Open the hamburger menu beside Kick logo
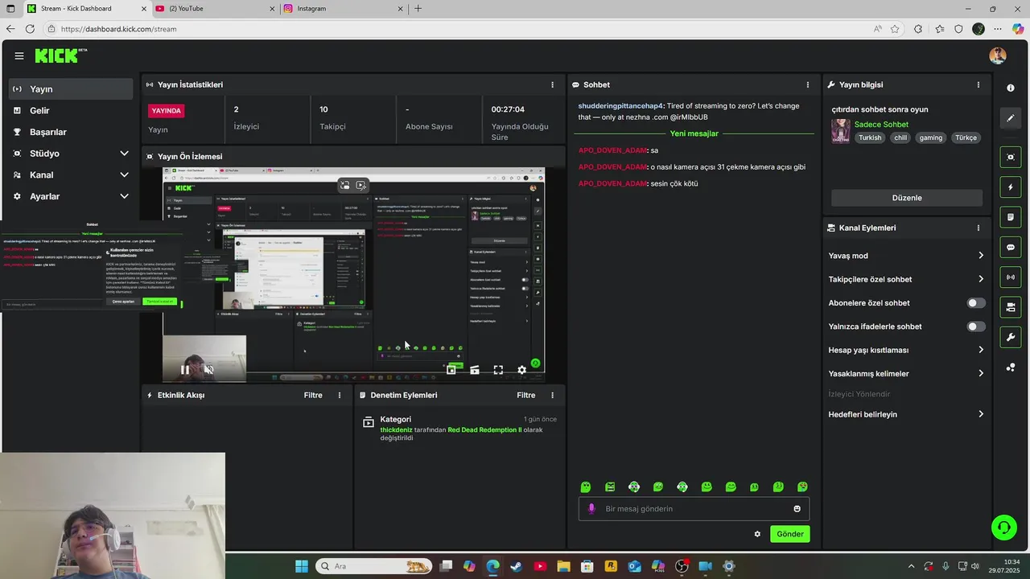 tap(19, 55)
